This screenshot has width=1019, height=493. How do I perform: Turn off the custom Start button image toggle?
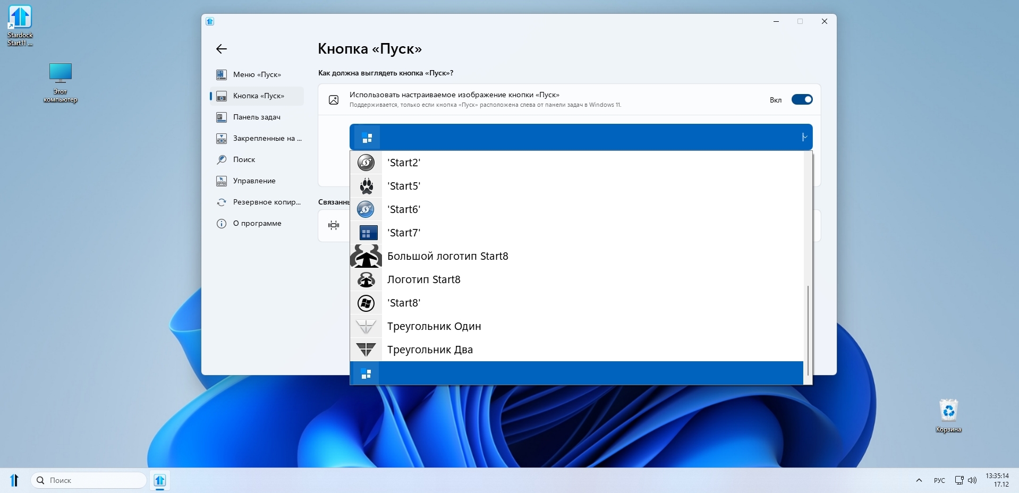coord(802,99)
